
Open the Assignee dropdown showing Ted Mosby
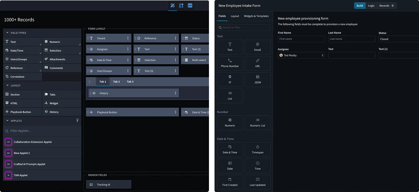301,55
